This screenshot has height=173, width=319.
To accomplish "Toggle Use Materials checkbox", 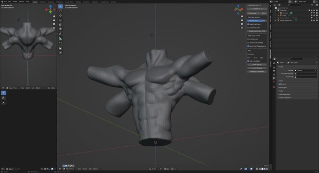I will point(248,39).
